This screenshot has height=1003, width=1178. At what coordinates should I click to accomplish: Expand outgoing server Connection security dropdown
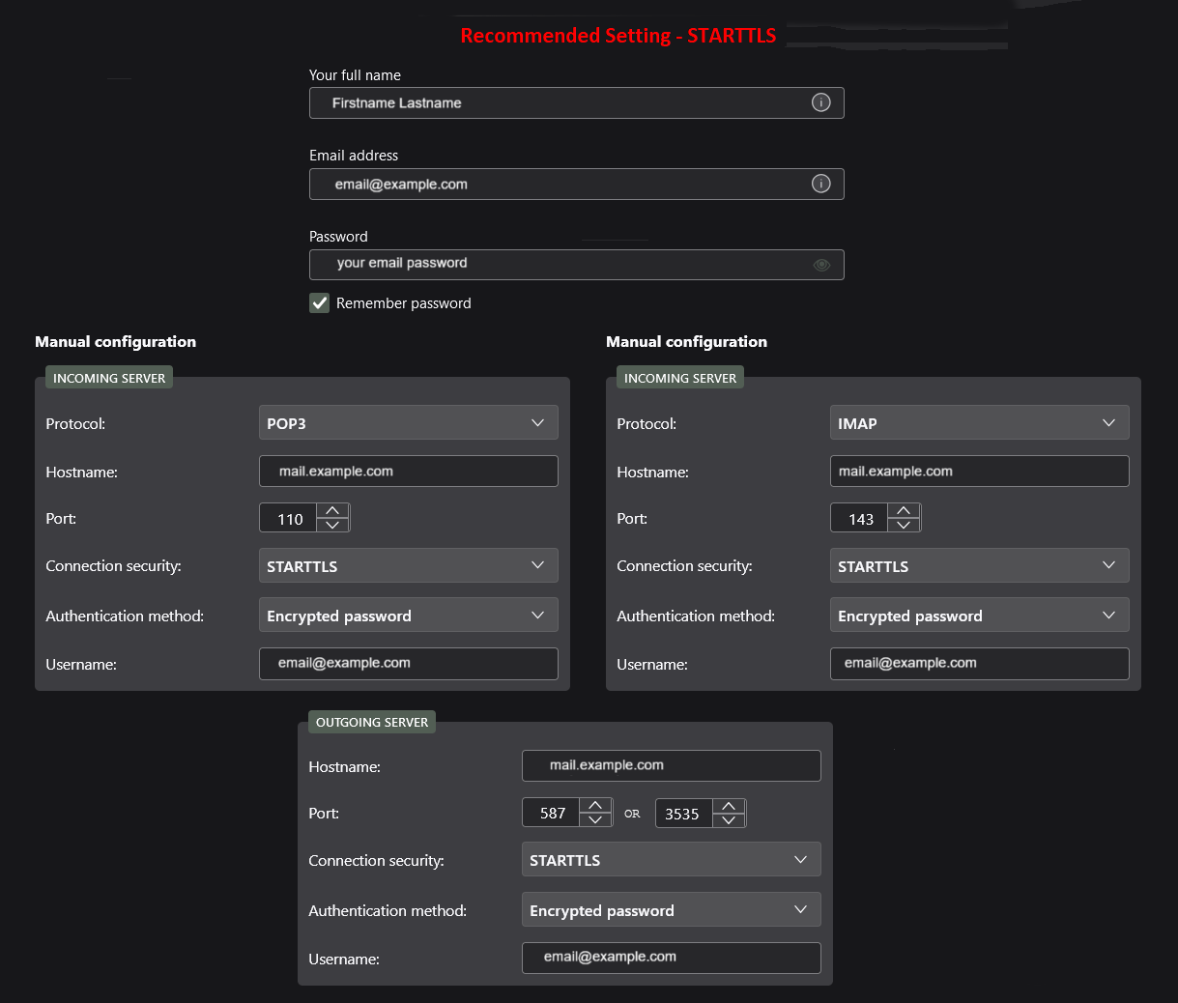pyautogui.click(x=671, y=860)
